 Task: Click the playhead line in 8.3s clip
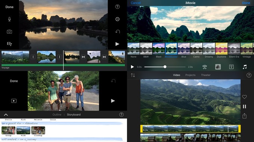click(x=228, y=129)
